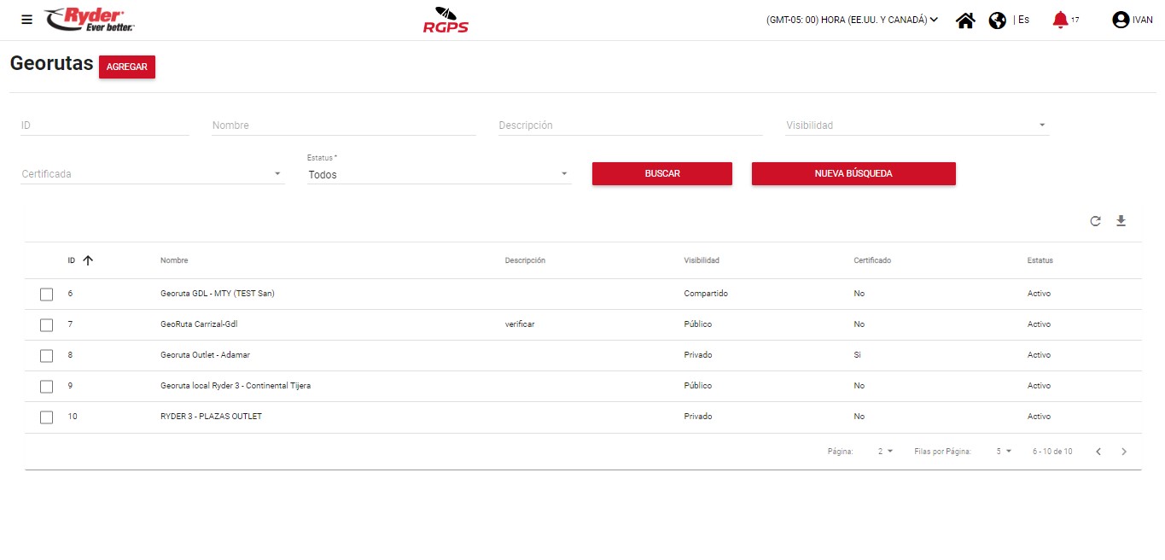This screenshot has width=1165, height=560.
Task: Open notifications bell with 17 alerts
Action: (1060, 20)
